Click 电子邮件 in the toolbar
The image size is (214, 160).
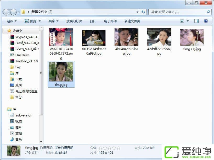coord(110,21)
